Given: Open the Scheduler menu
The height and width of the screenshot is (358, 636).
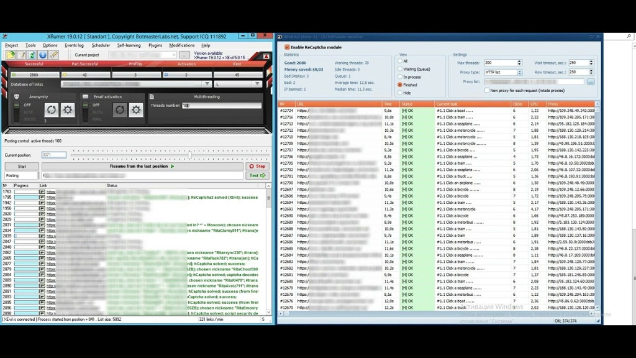Looking at the screenshot, I should 101,45.
